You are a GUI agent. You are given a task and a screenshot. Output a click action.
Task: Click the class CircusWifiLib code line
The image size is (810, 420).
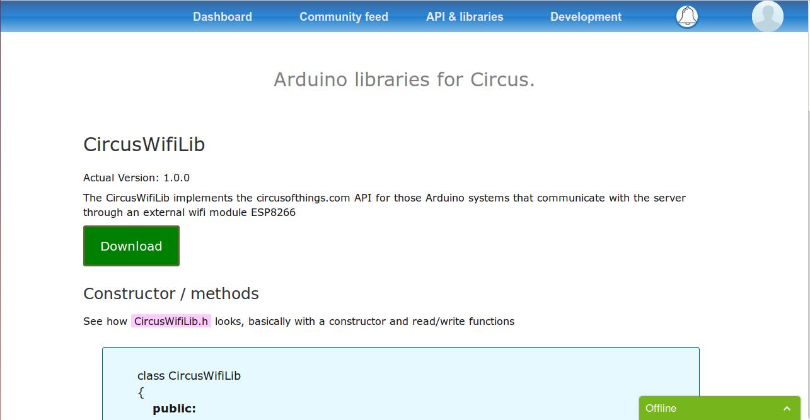189,376
